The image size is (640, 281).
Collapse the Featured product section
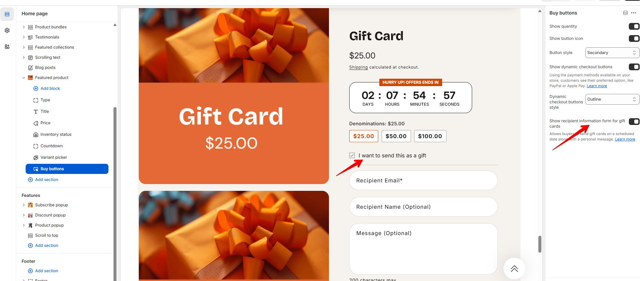coord(24,78)
